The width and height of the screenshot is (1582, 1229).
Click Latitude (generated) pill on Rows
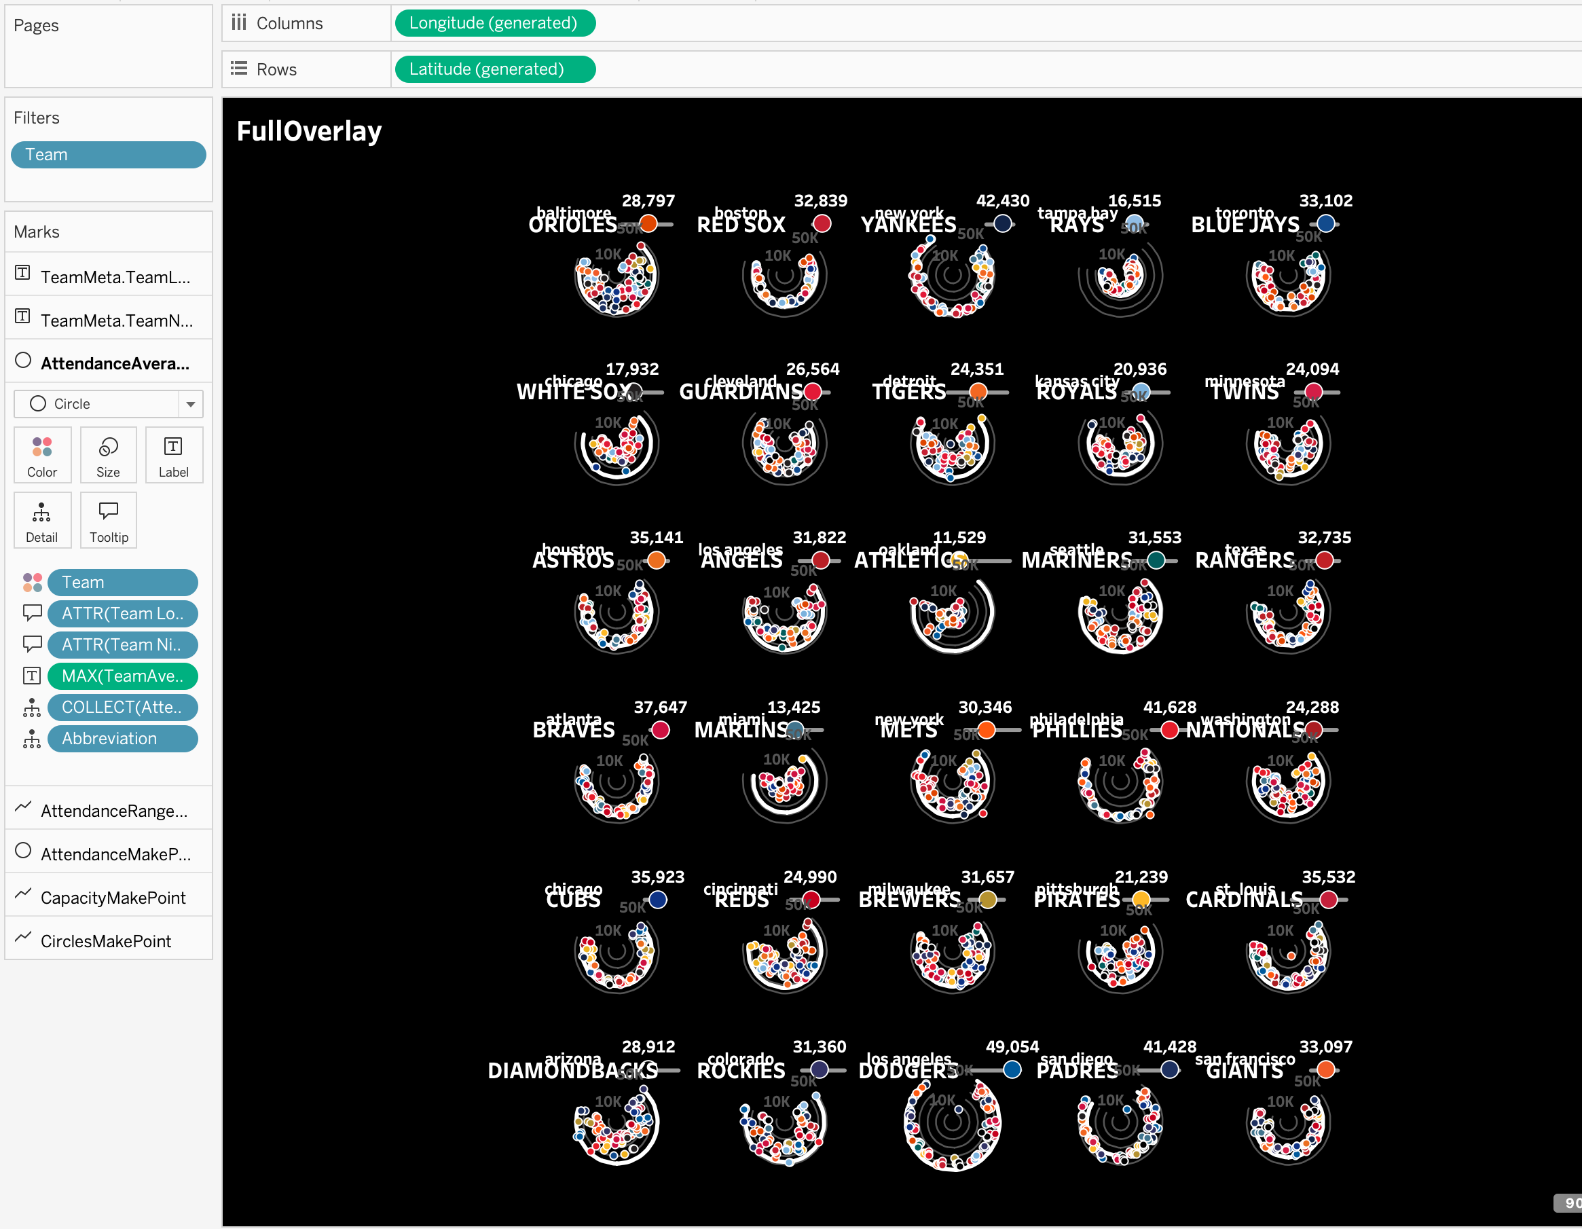coord(494,69)
